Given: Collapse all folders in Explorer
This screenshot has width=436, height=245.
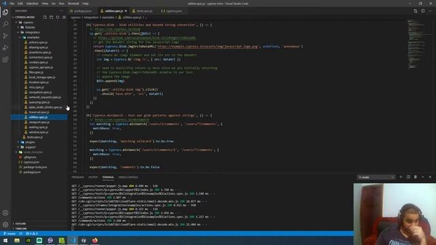Looking at the screenshot, I should coord(64,17).
